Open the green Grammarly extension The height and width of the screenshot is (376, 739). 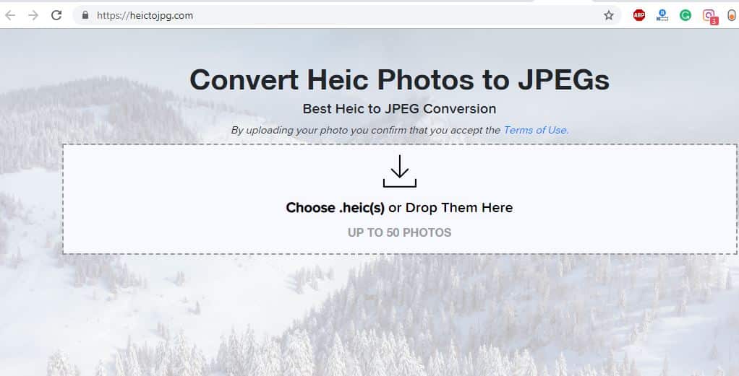685,15
